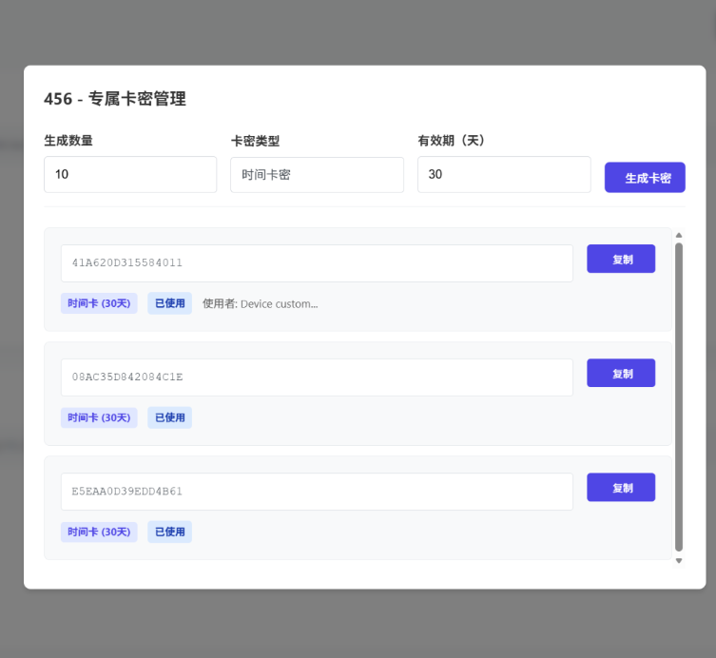
Task: Click the scrollbar down arrow of key list
Action: point(678,561)
